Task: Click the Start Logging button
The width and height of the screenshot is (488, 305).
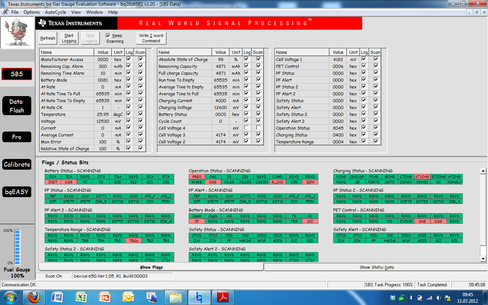Action: click(x=69, y=38)
